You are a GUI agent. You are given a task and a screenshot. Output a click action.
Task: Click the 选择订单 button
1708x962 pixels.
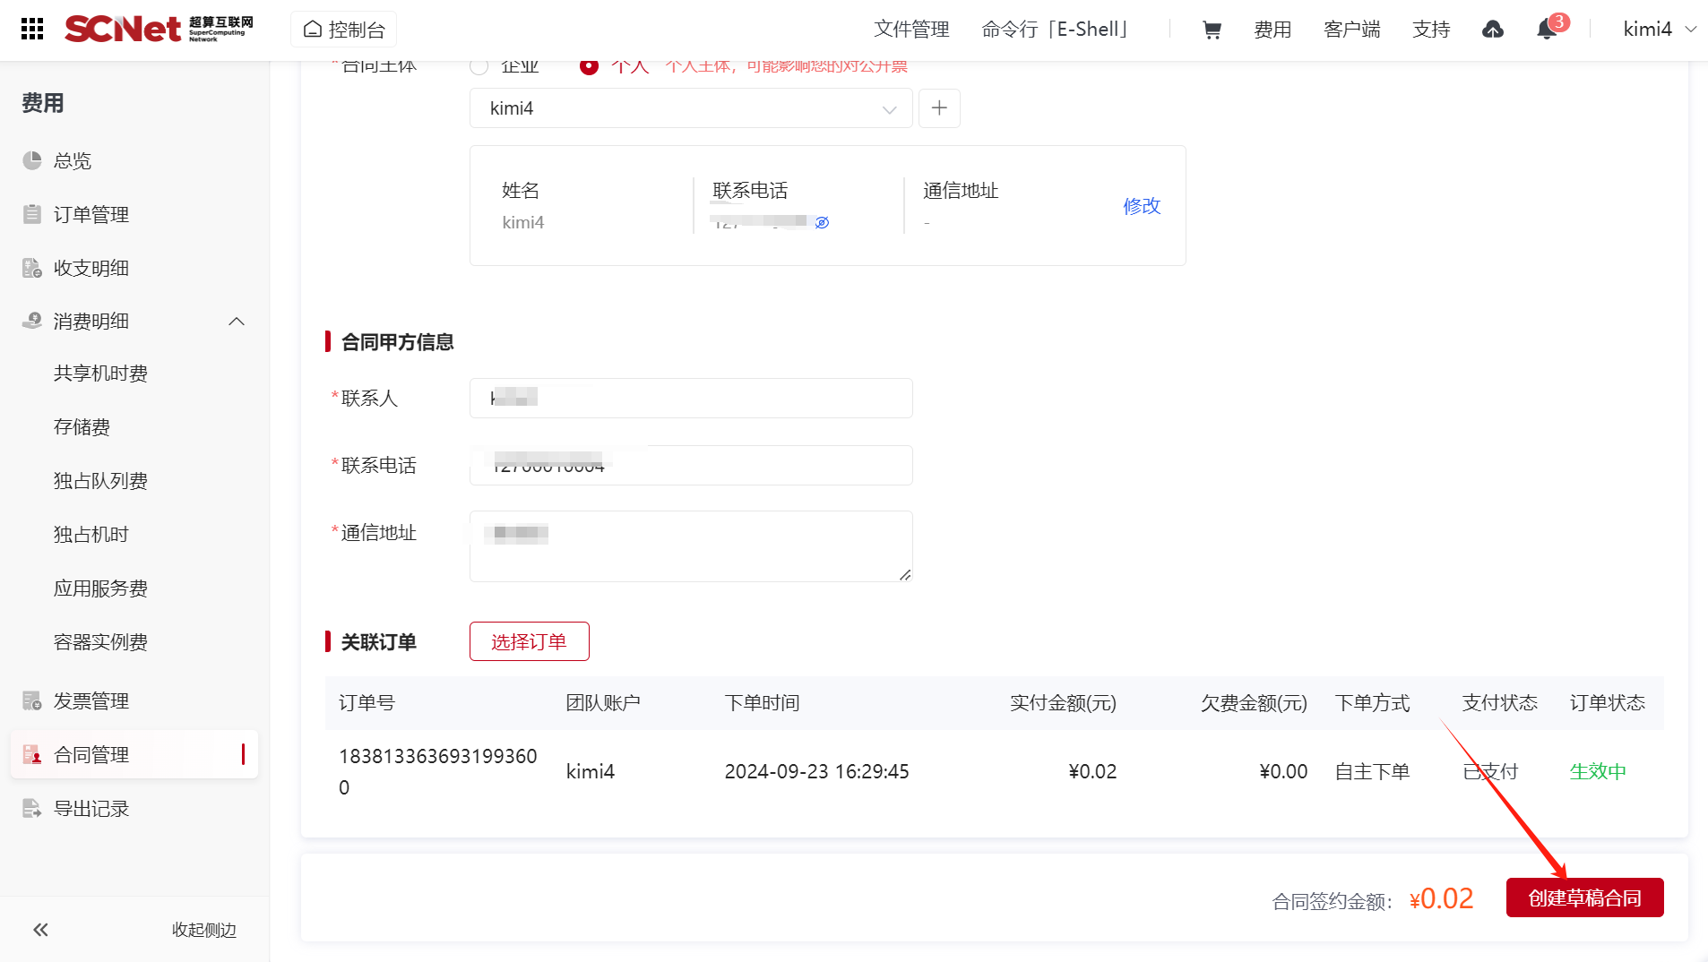[x=529, y=641]
